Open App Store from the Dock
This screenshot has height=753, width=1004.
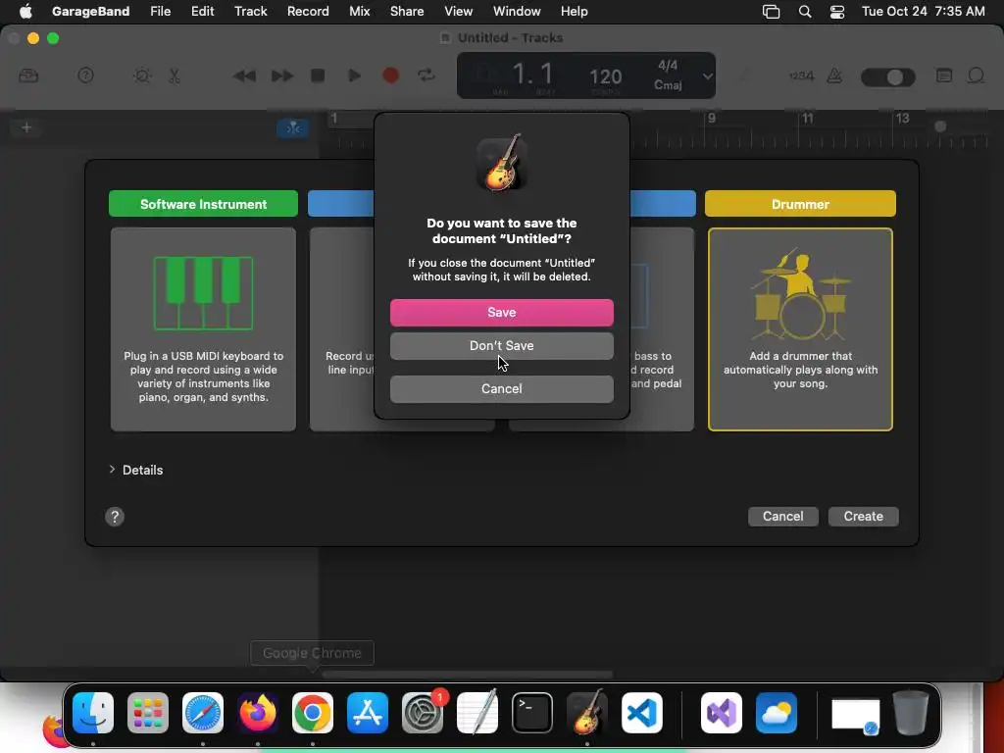coord(368,713)
